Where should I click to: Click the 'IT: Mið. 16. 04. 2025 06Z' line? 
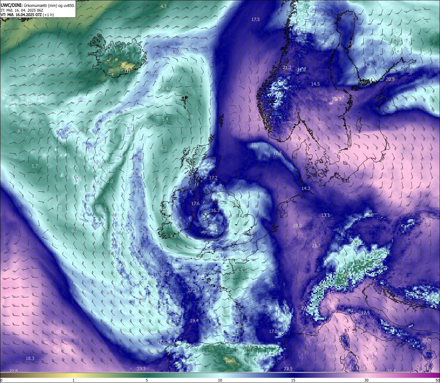pyautogui.click(x=22, y=10)
